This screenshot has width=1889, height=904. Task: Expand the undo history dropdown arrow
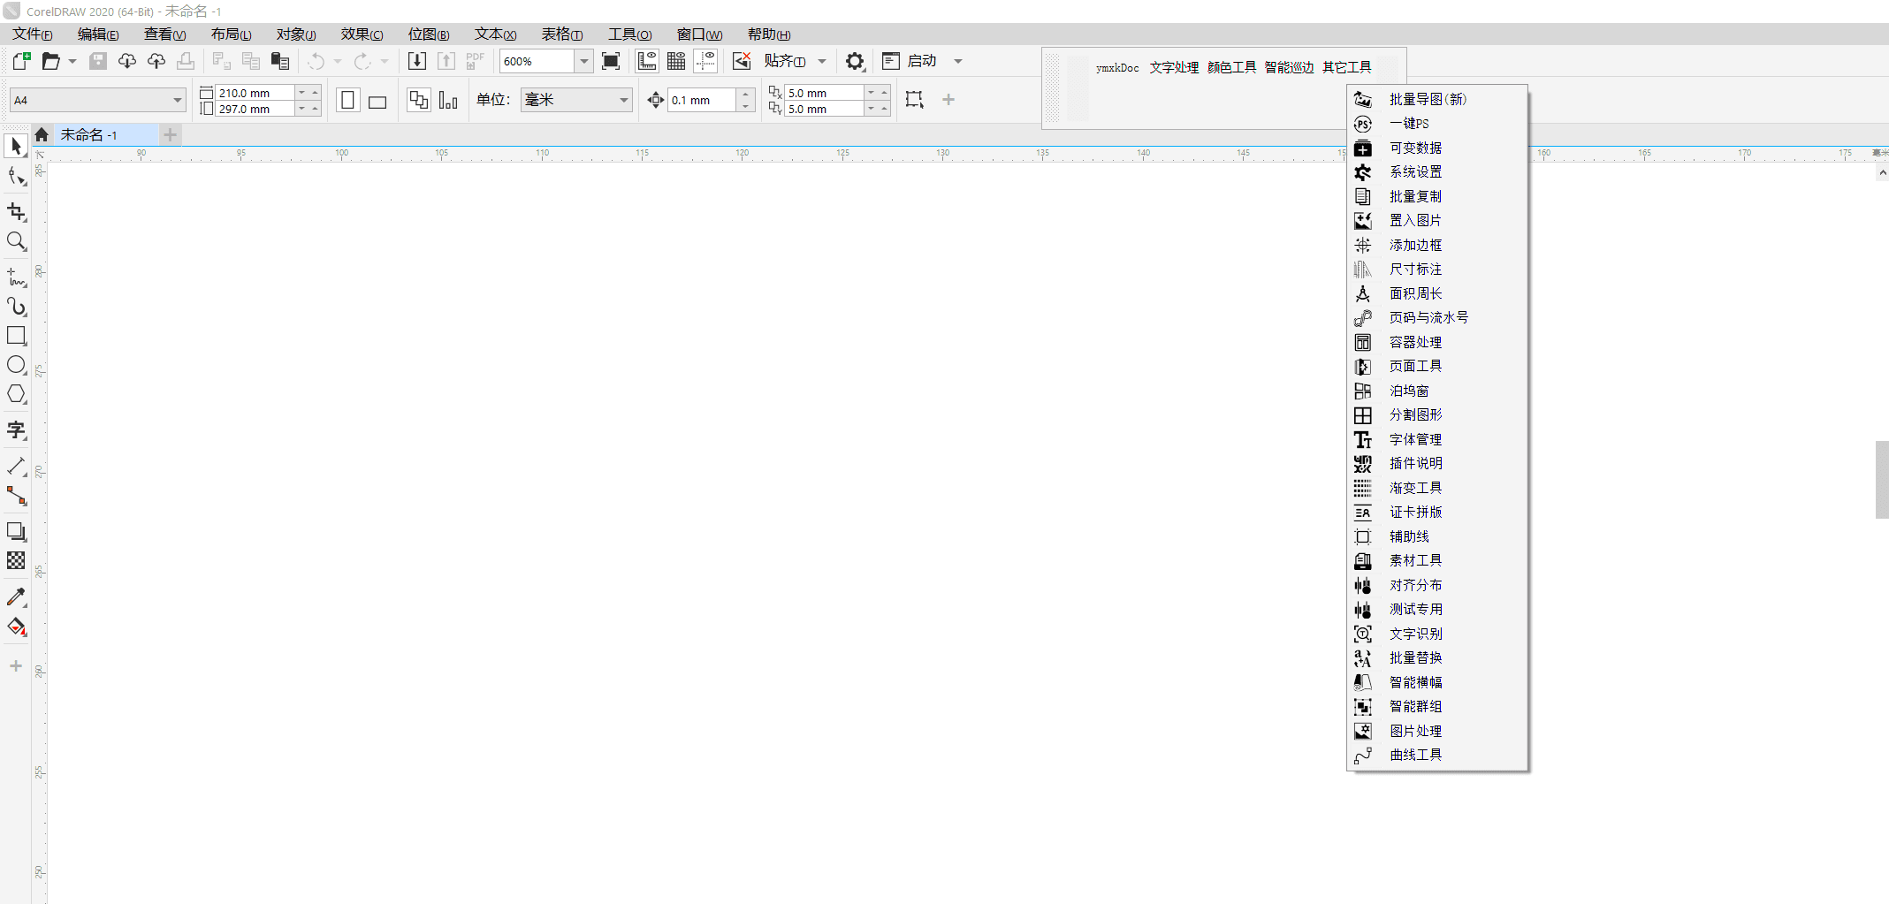tap(337, 61)
